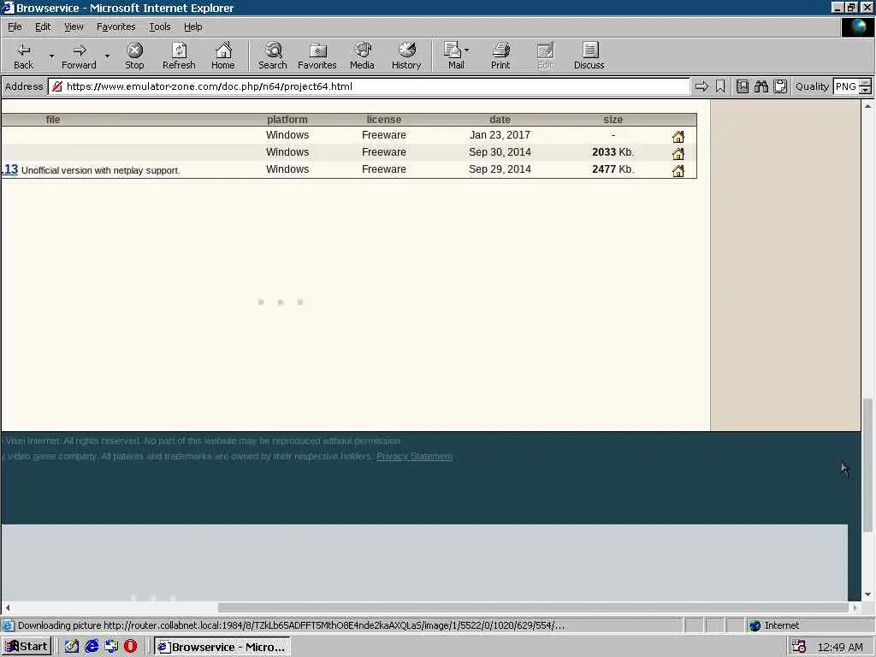Open the Quality PNG dropdown

pos(852,86)
